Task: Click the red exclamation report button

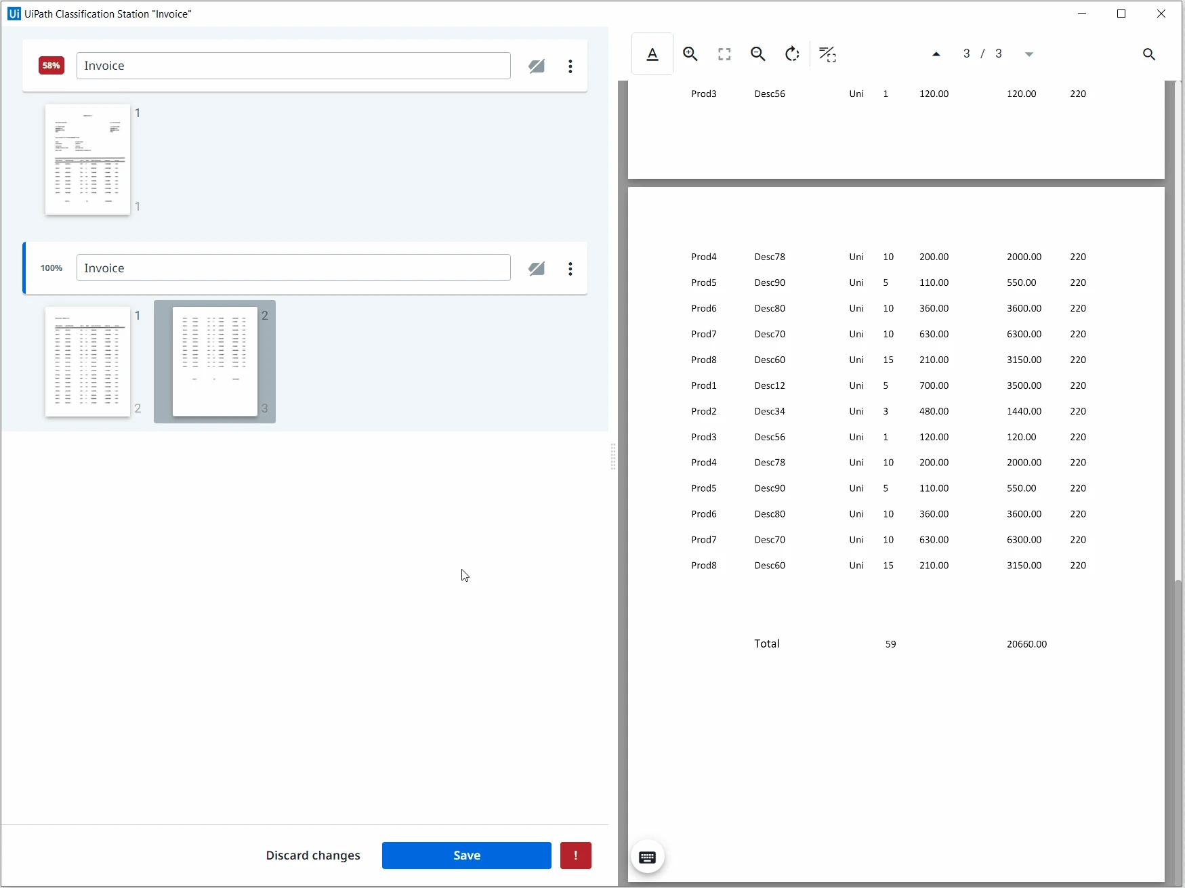Action: tap(576, 855)
